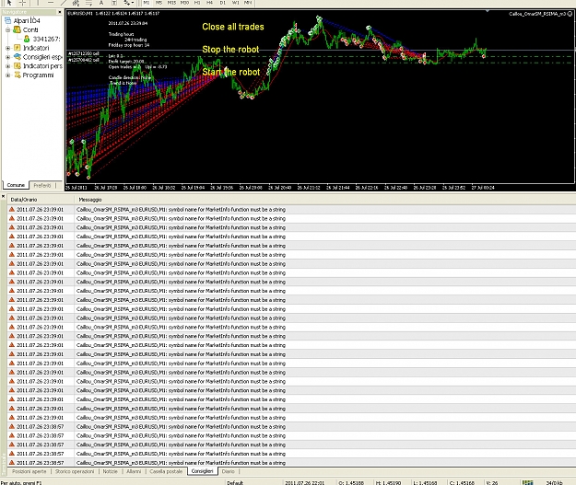Select the cursor arrow tool
Screen dimensions: 576x485
(x=9, y=3)
